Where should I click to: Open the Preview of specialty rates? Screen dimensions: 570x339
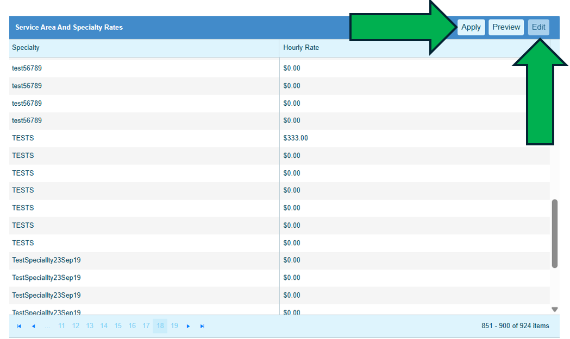(x=506, y=27)
